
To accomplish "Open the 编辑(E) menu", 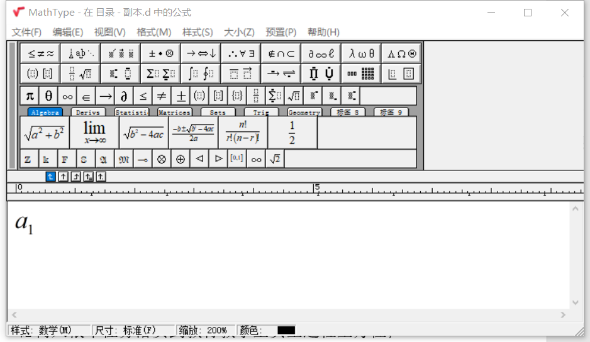I will tap(68, 32).
